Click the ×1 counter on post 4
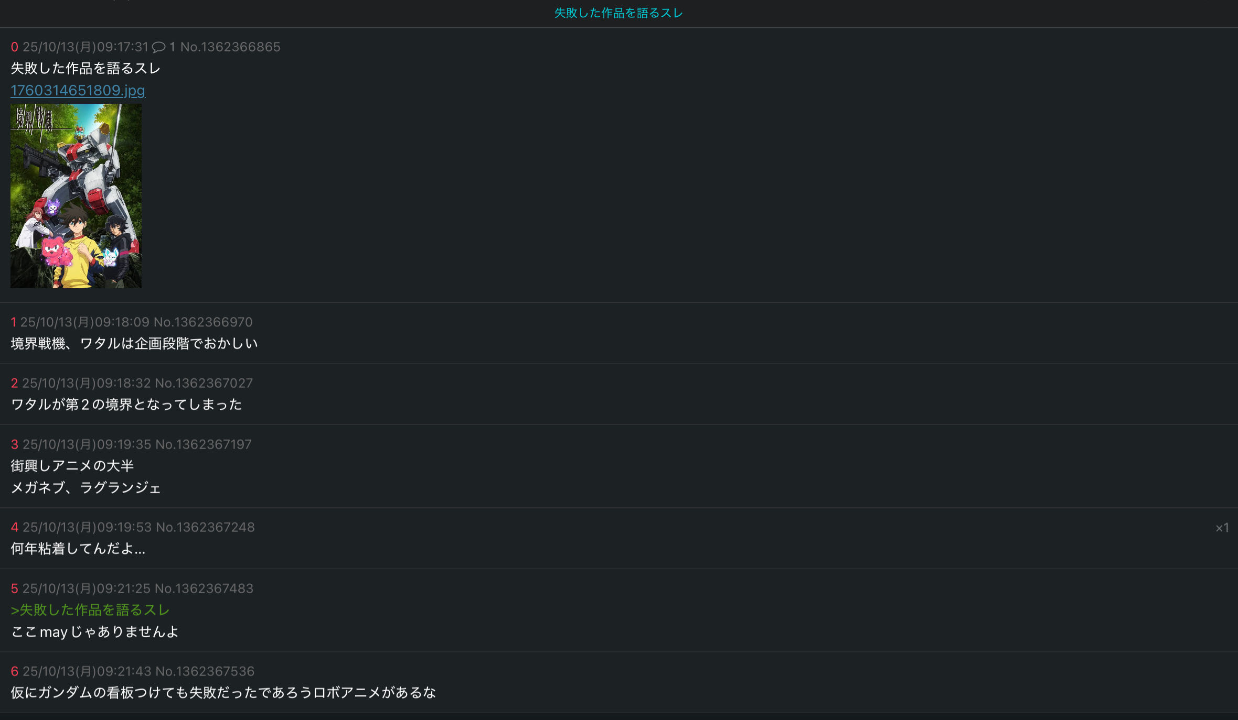Viewport: 1238px width, 720px height. click(1222, 528)
